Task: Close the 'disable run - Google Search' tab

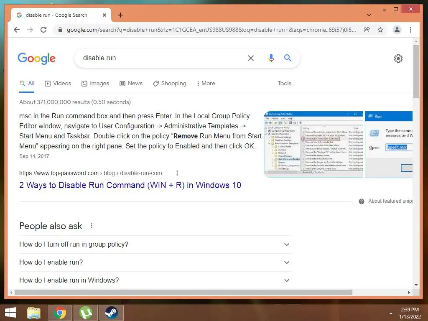Action: (x=104, y=15)
